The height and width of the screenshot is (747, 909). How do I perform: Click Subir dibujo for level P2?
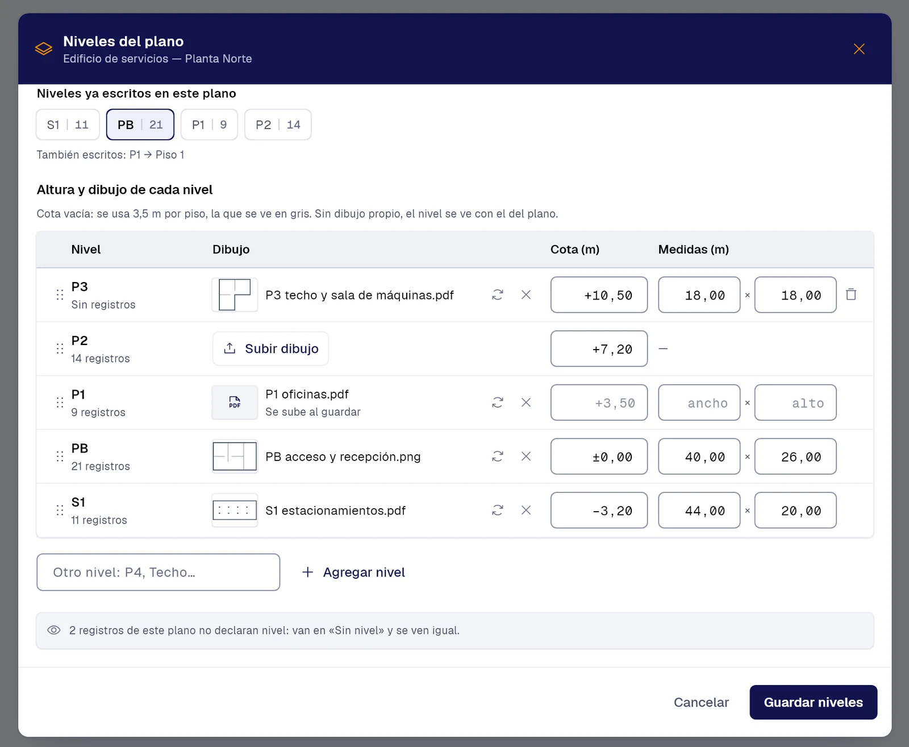tap(270, 348)
